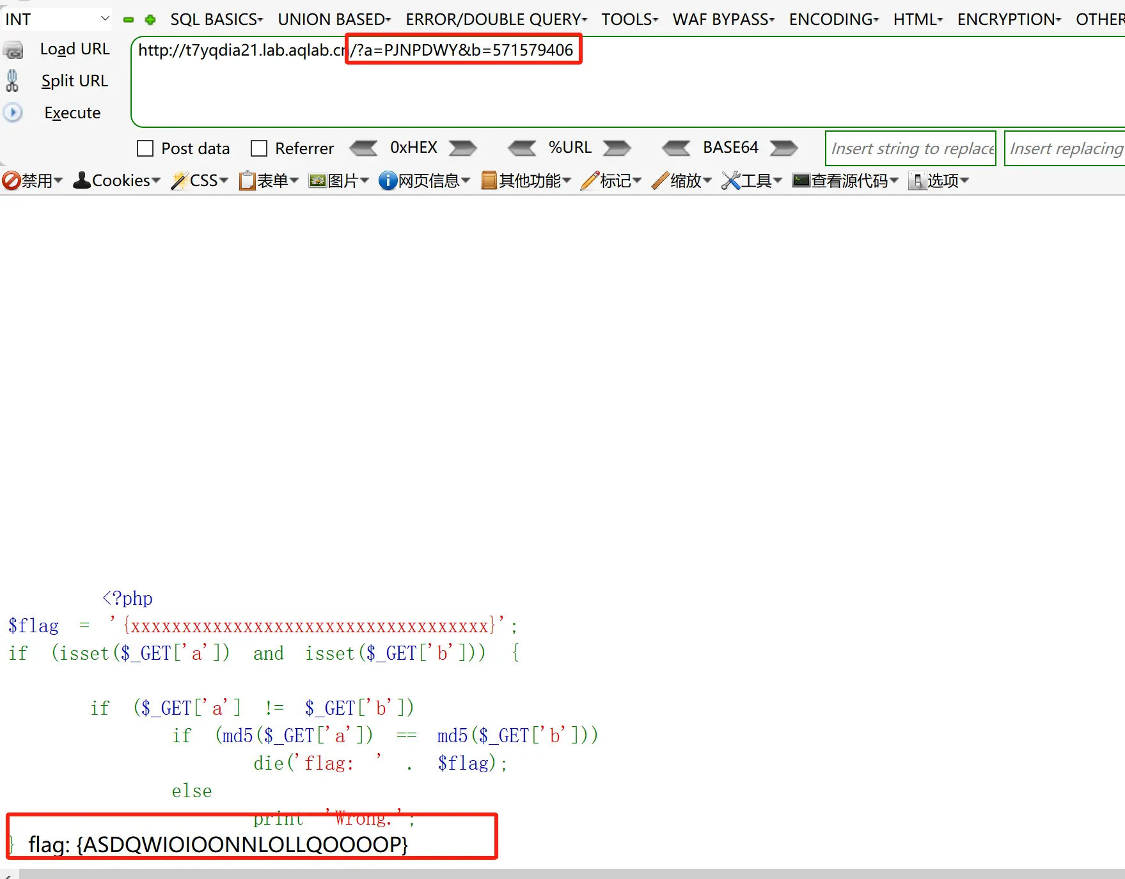
Task: Click the green minus icon
Action: coord(129,20)
